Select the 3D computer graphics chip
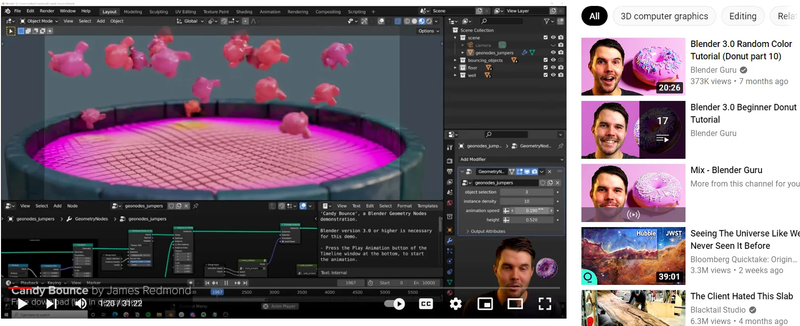 (x=664, y=16)
